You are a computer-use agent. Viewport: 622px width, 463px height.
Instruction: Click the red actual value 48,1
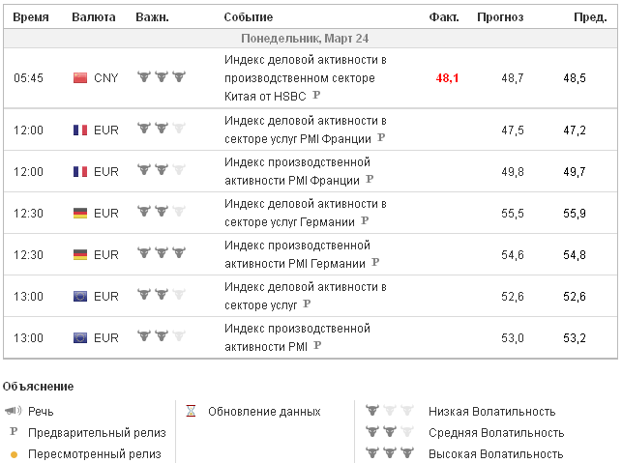click(x=447, y=77)
